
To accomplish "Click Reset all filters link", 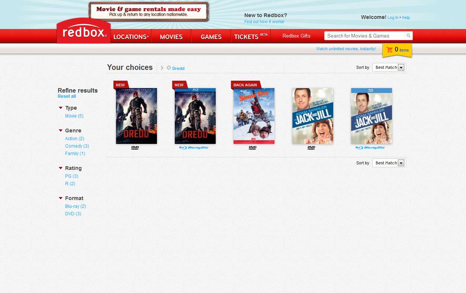I will pos(67,96).
